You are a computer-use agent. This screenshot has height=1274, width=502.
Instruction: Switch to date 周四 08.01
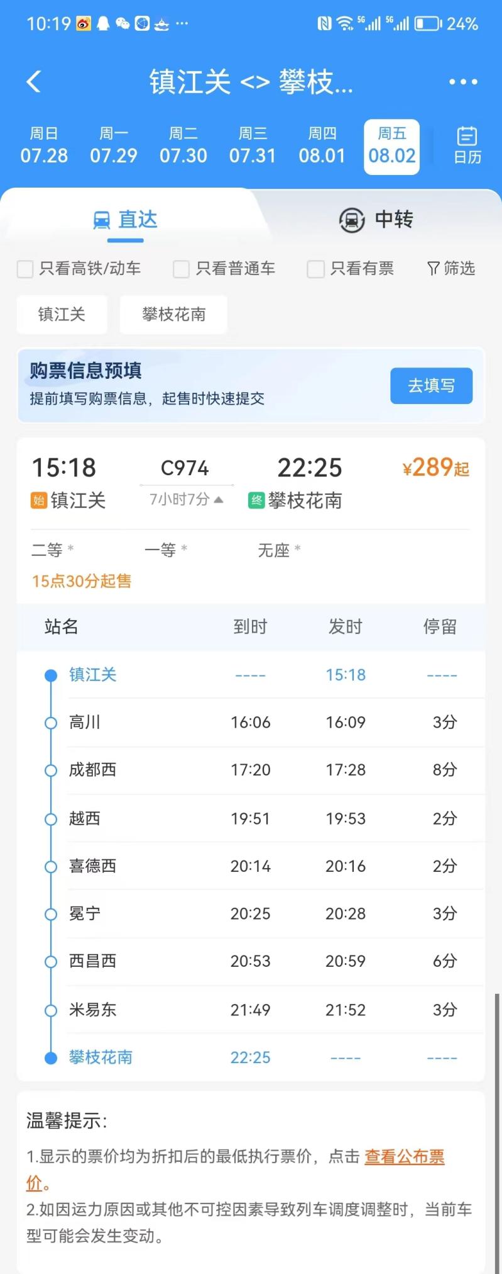point(322,146)
